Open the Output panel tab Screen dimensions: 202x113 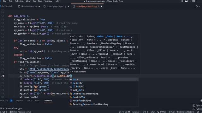20,101
